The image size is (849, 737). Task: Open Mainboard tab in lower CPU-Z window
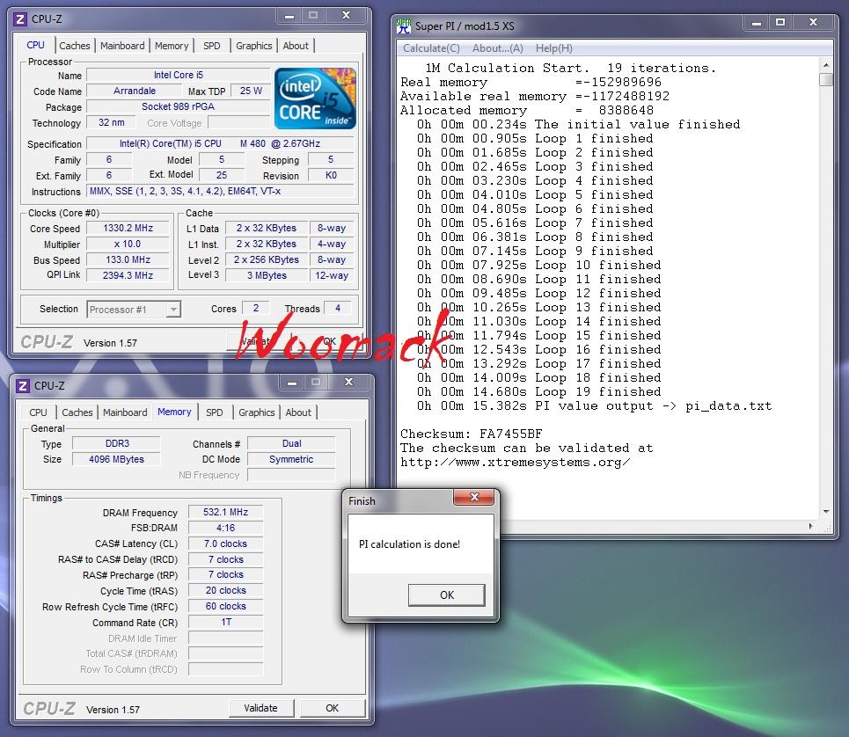125,412
